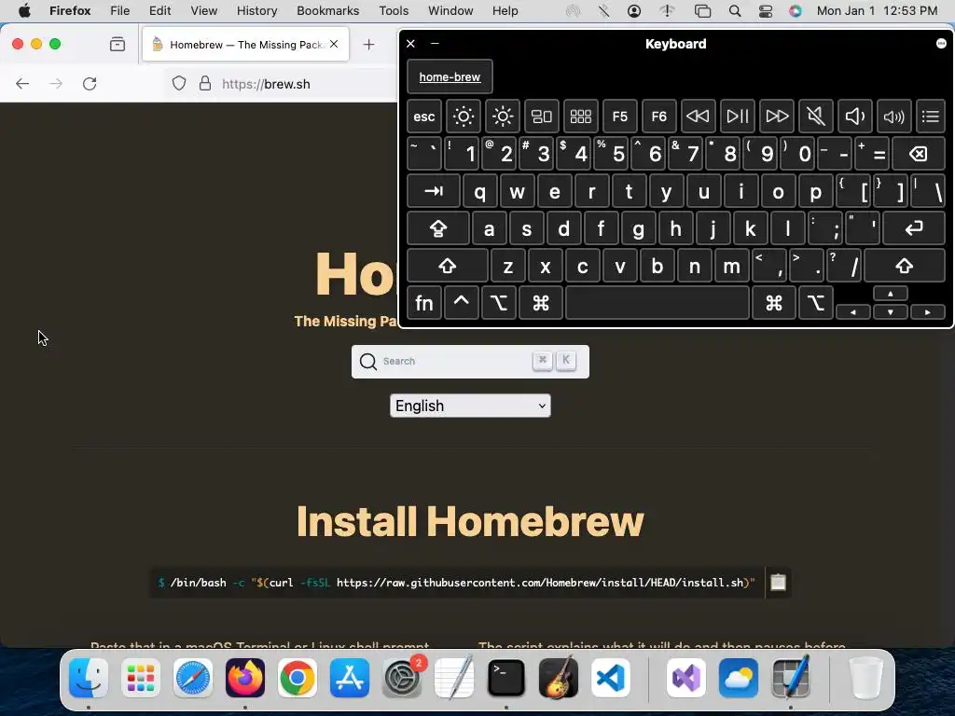Toggle the right option modifier key

pos(815,303)
